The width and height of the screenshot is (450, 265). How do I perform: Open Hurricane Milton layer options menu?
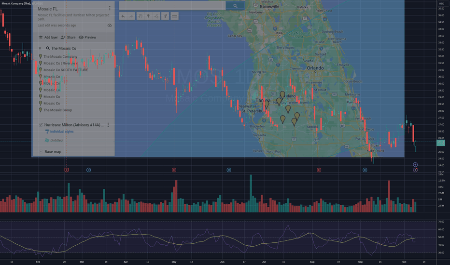[x=108, y=125]
